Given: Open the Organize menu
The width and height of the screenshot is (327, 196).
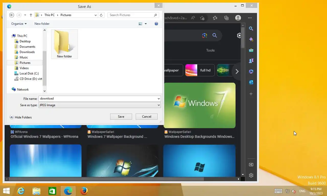Looking at the screenshot, I should 19,24.
